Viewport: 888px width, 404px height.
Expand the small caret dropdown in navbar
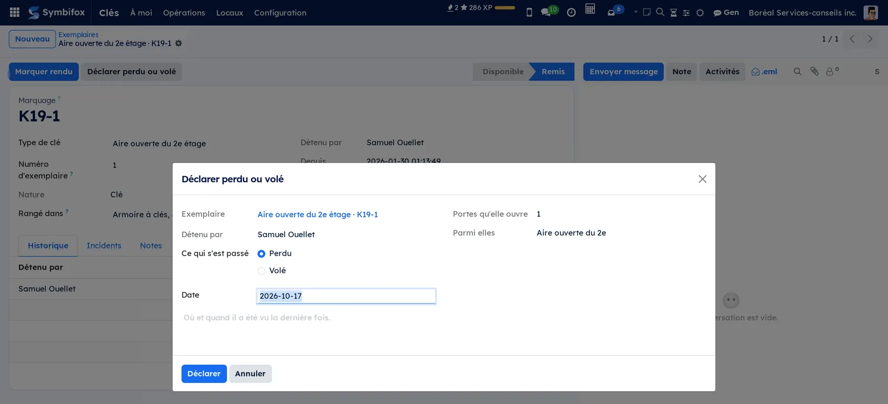[x=635, y=12]
